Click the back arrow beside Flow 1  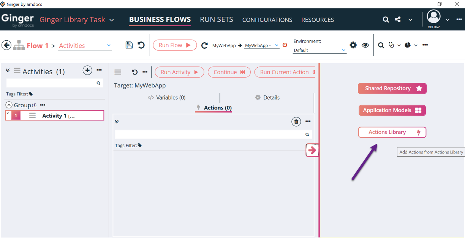coord(6,45)
